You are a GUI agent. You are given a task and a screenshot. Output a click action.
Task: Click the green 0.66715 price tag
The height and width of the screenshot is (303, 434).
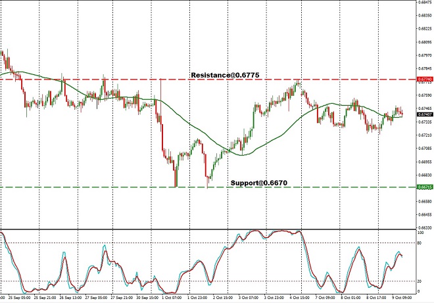click(425, 187)
